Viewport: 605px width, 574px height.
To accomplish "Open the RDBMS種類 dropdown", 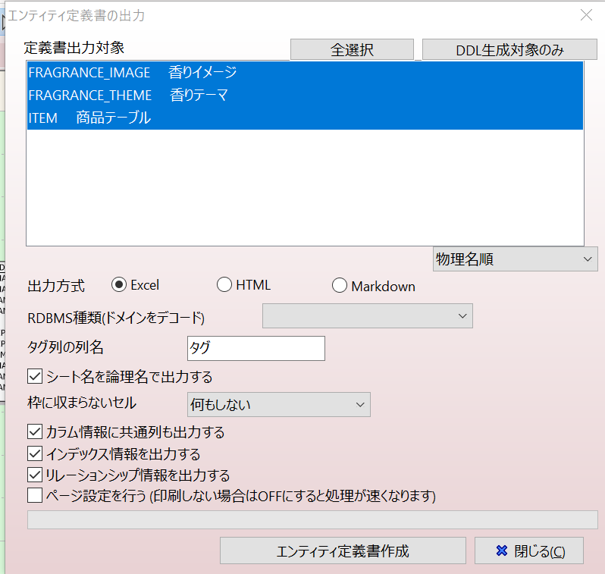I will (x=367, y=315).
